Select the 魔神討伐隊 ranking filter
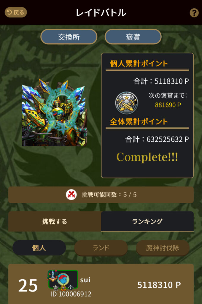The width and height of the screenshot is (202, 304). (x=163, y=248)
